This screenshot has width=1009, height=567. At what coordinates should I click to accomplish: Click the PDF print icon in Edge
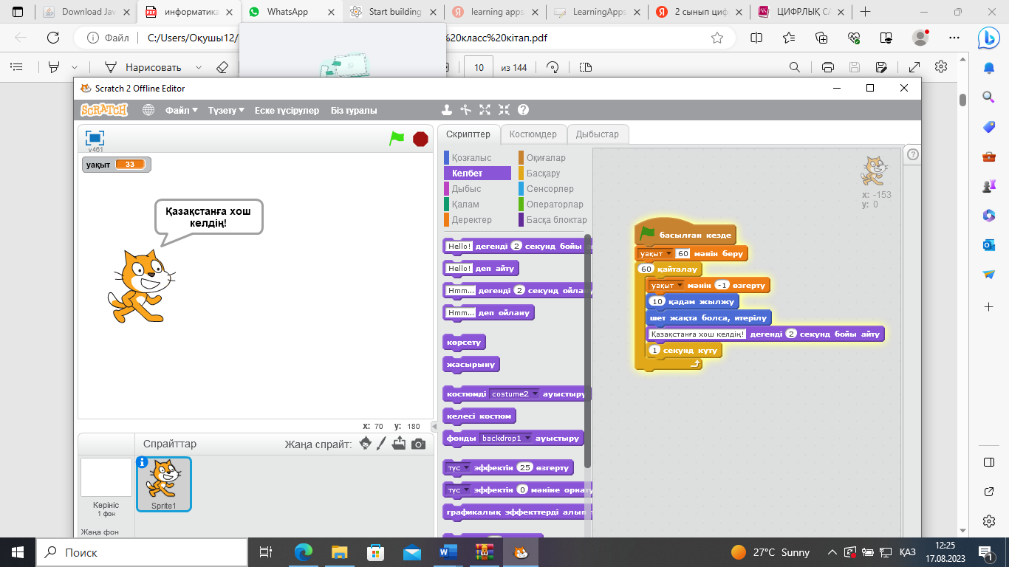tap(828, 67)
